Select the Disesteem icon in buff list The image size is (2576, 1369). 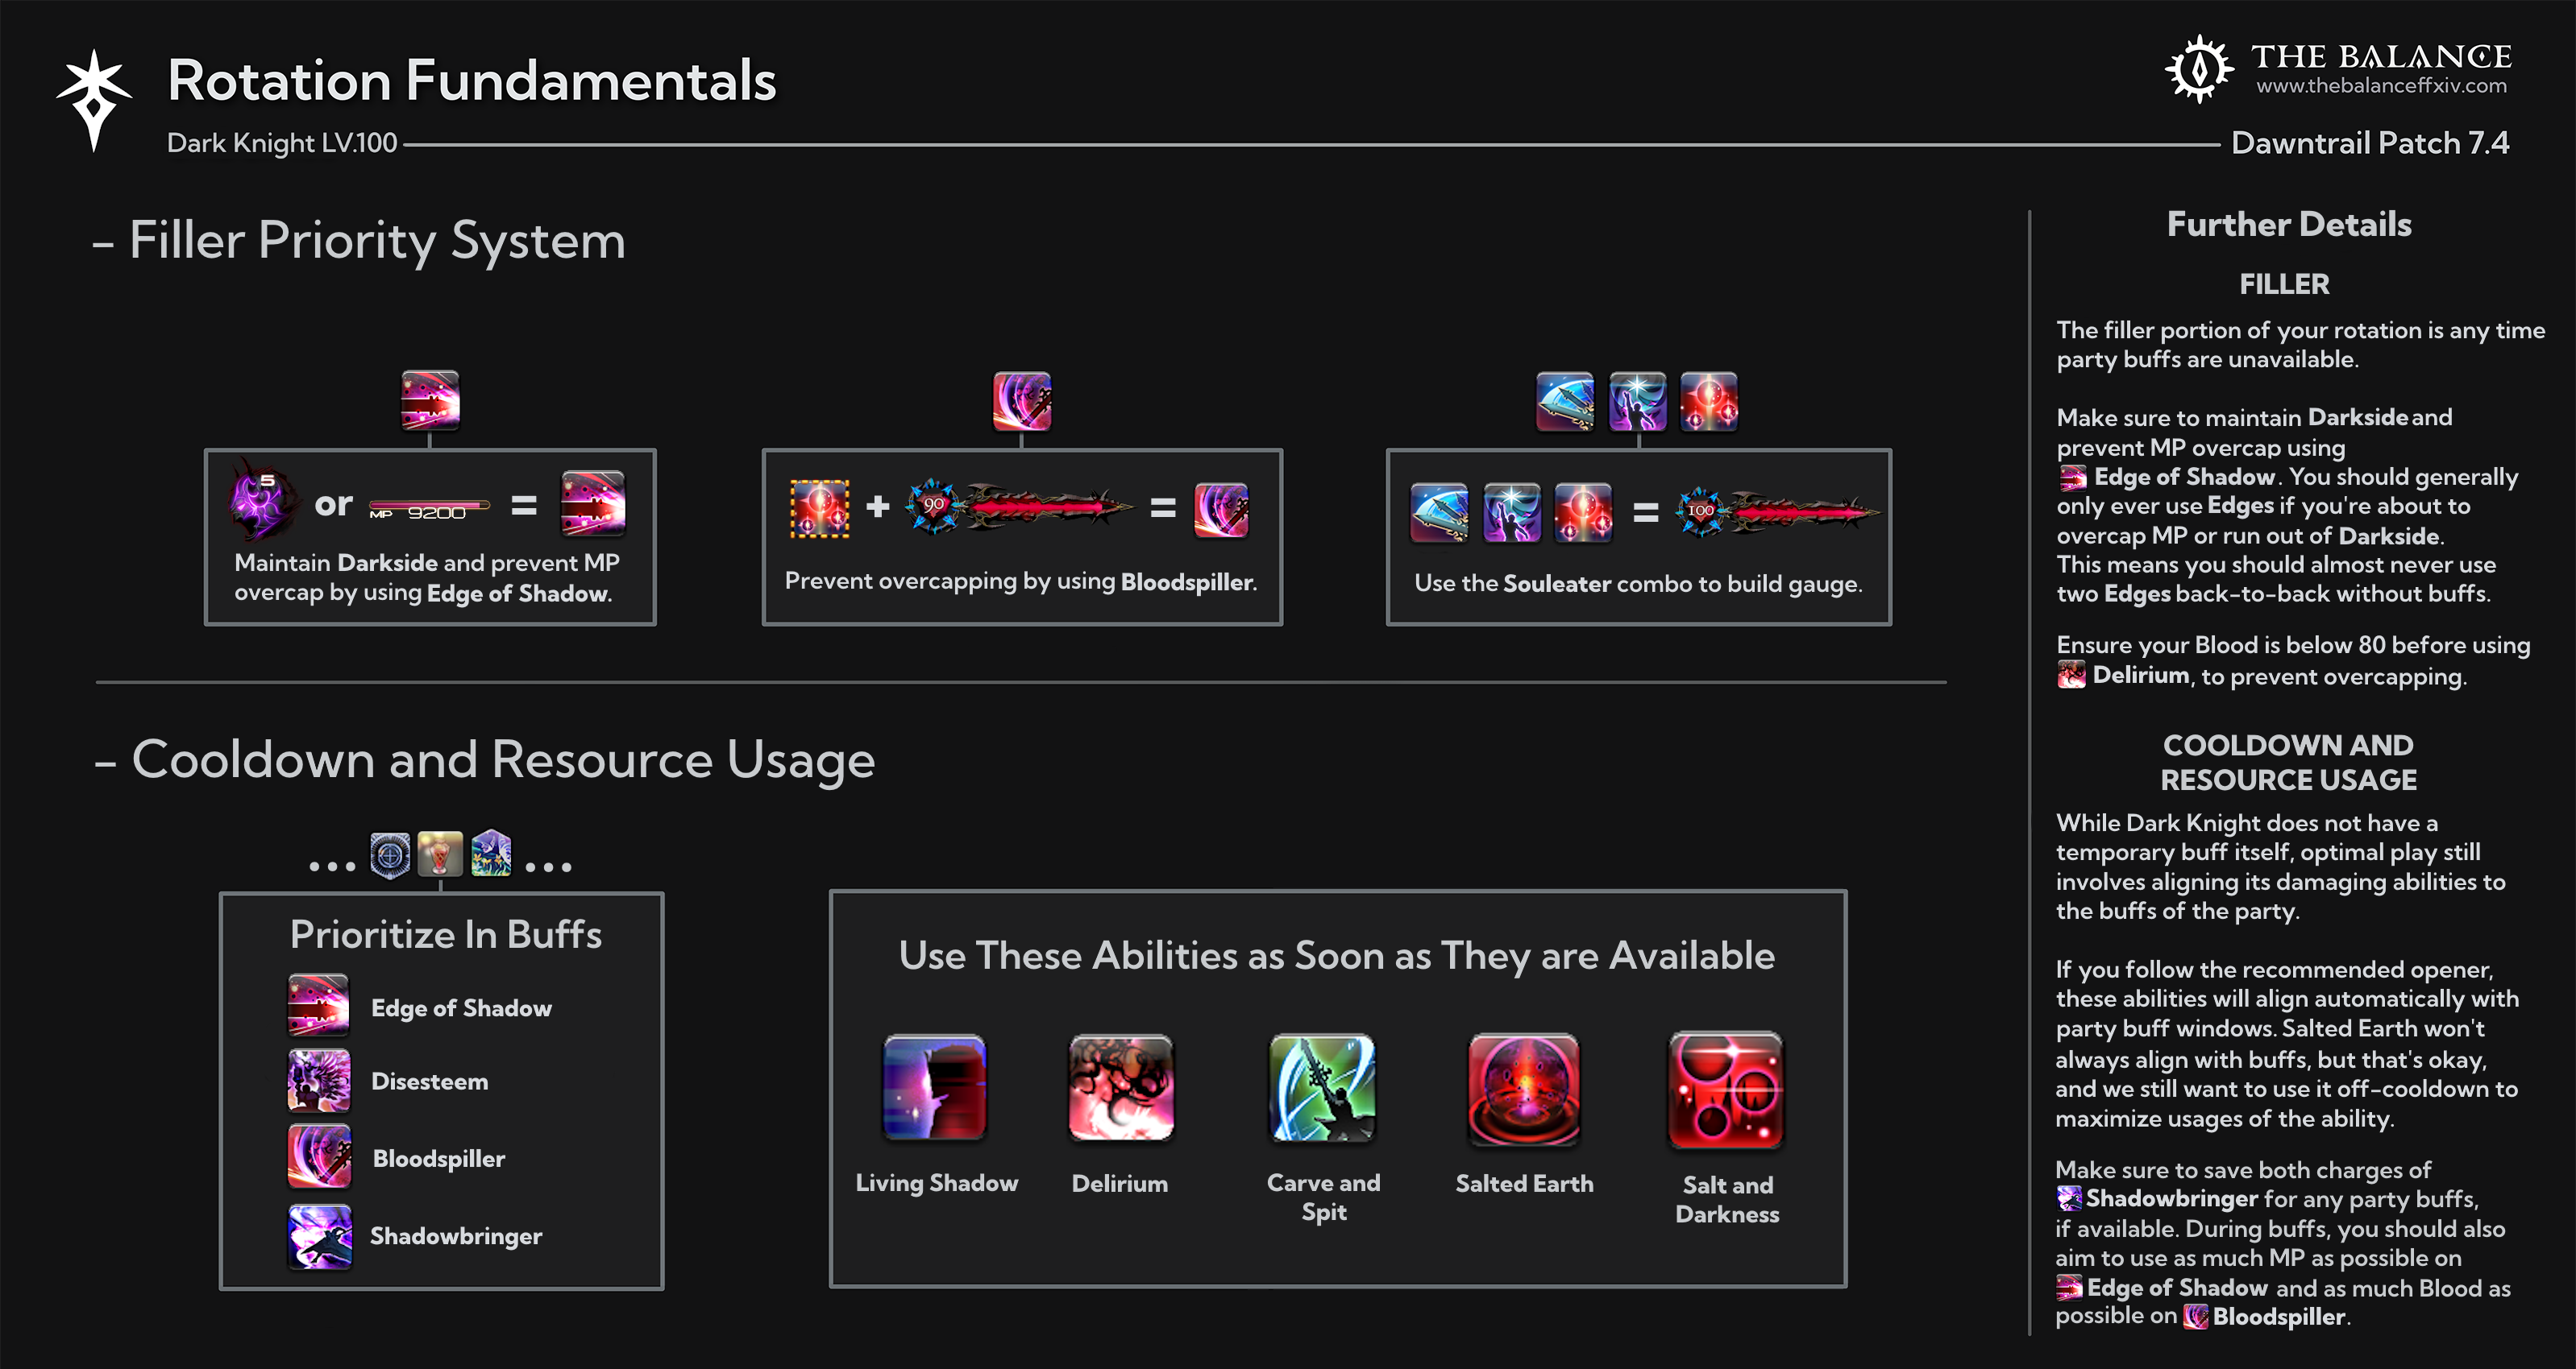319,1080
